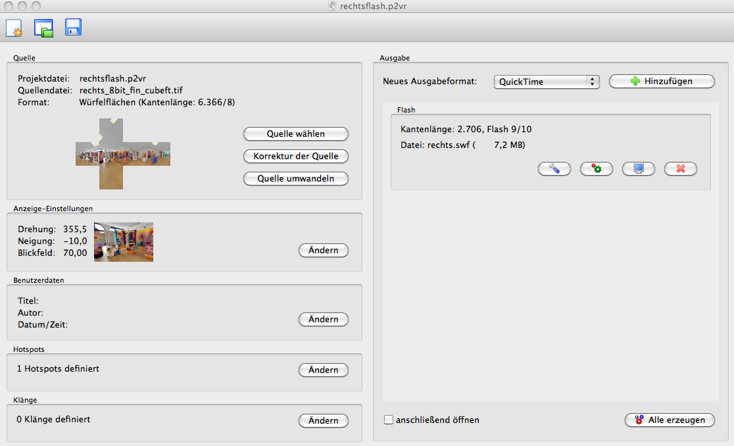
Task: Click the cube faces source thumbnail
Action: [x=123, y=154]
